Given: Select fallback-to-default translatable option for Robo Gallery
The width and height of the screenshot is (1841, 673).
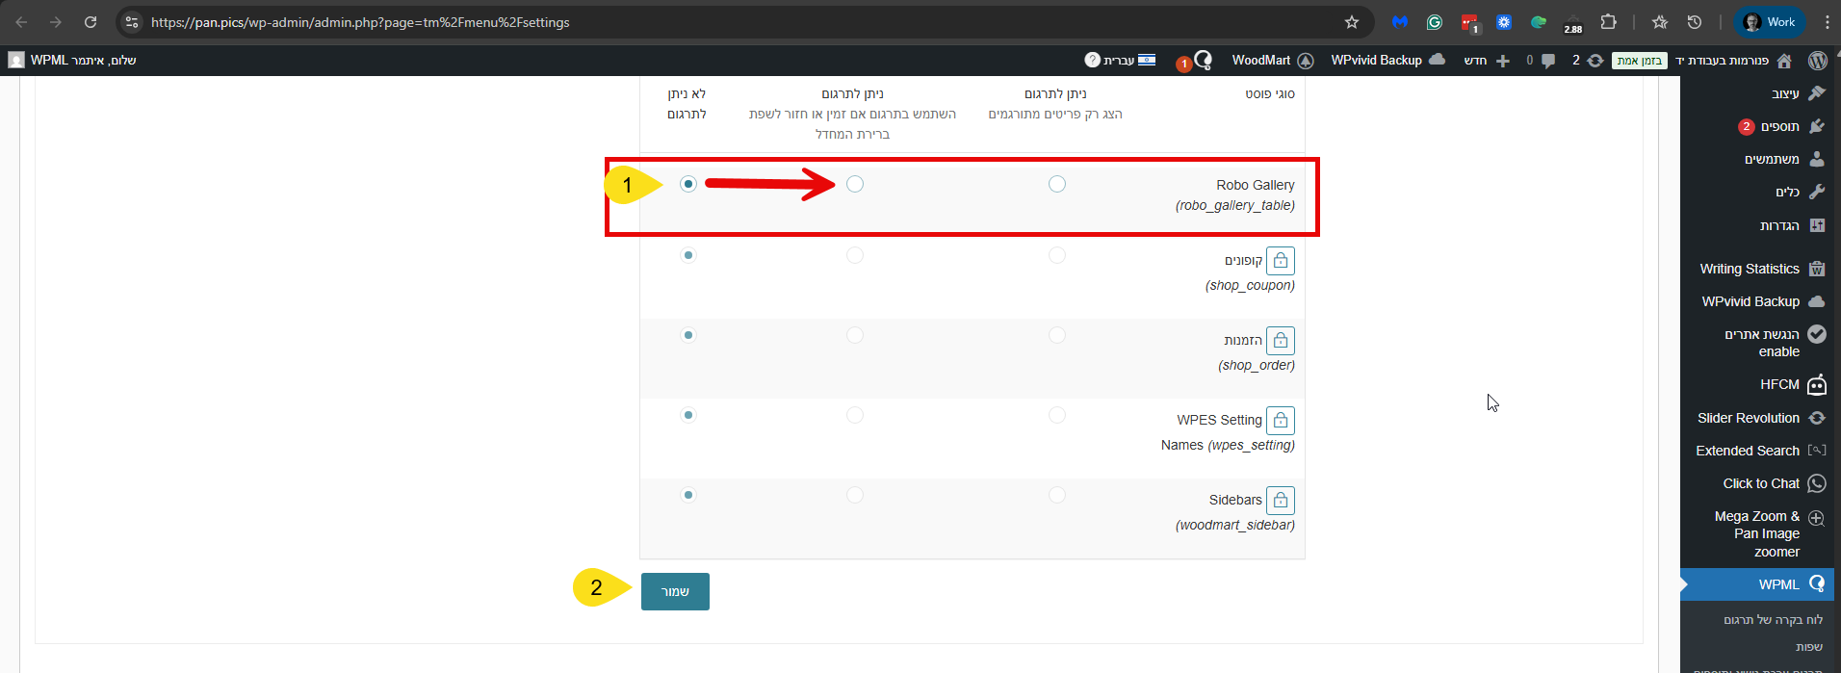Looking at the screenshot, I should [855, 184].
